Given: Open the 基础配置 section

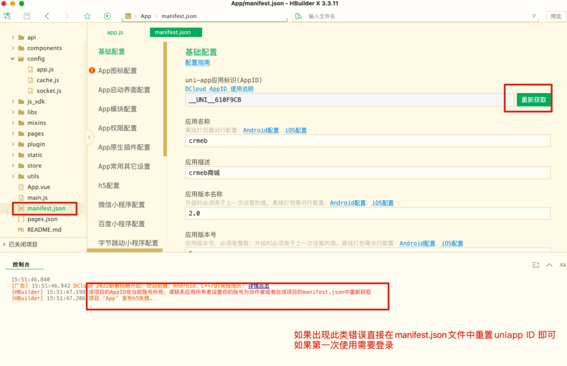Looking at the screenshot, I should (x=111, y=51).
